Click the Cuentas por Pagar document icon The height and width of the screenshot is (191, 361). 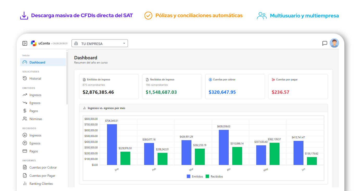(x=25, y=175)
